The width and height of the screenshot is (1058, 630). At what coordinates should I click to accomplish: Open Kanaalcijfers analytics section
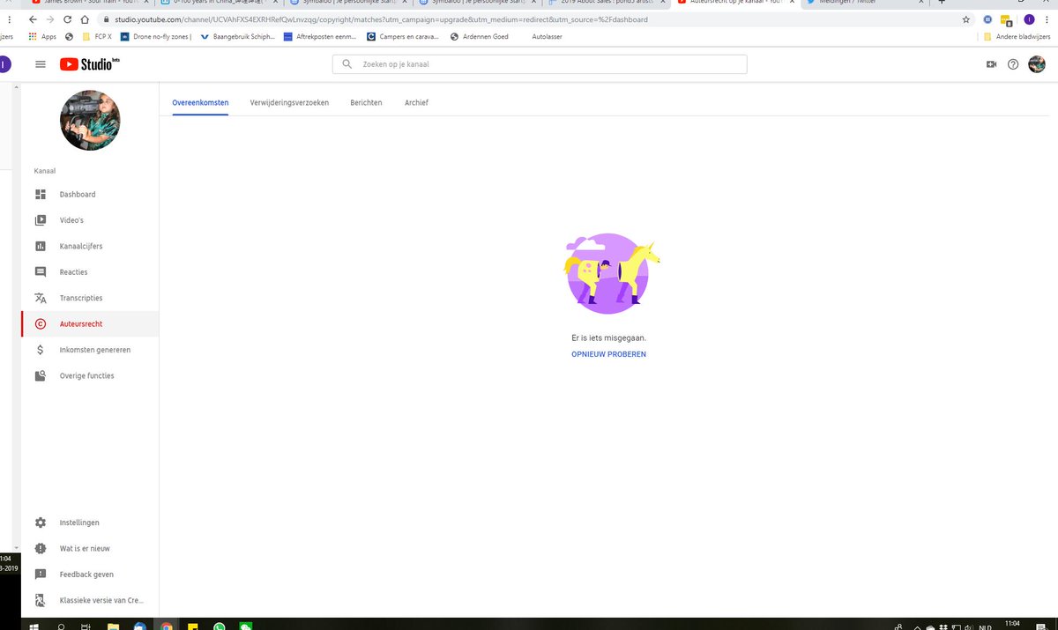[90, 246]
